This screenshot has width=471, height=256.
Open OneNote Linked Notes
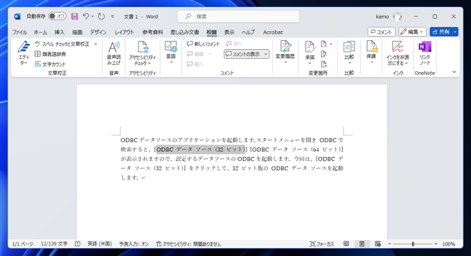(x=425, y=53)
